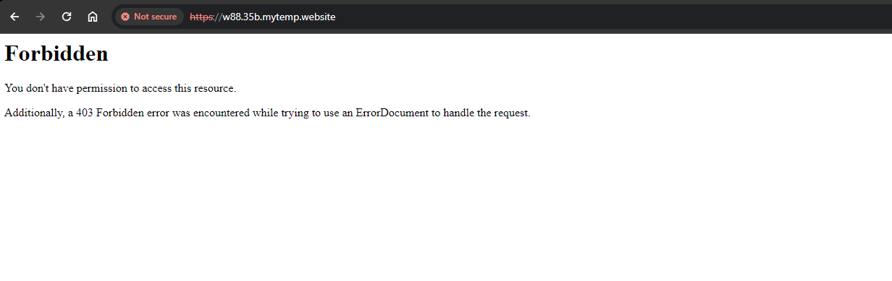The image size is (892, 281).
Task: Go back using the back arrow
Action: (x=14, y=17)
